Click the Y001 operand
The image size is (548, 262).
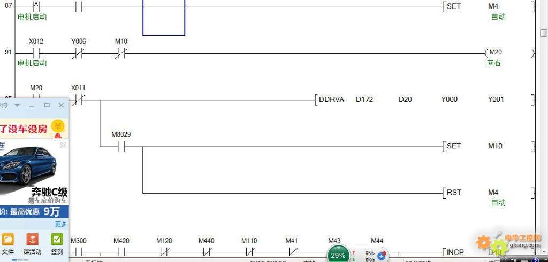(x=496, y=100)
